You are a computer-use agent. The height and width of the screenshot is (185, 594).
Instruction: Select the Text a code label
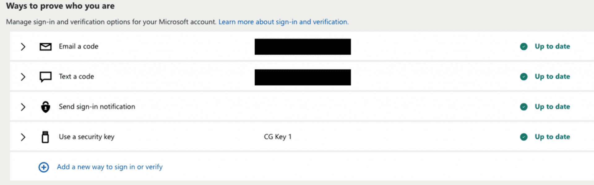coord(76,76)
